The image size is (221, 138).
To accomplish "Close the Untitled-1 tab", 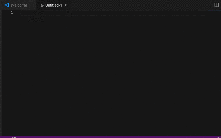I will pyautogui.click(x=66, y=5).
